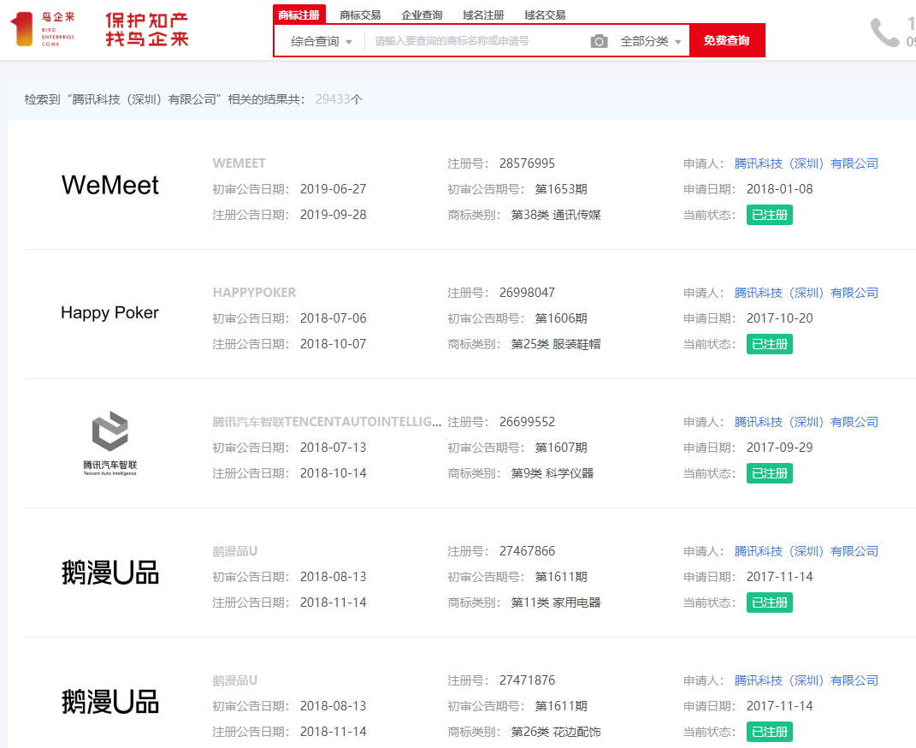Click category text 第38类 通讯传媒
916x748 pixels.
(556, 215)
